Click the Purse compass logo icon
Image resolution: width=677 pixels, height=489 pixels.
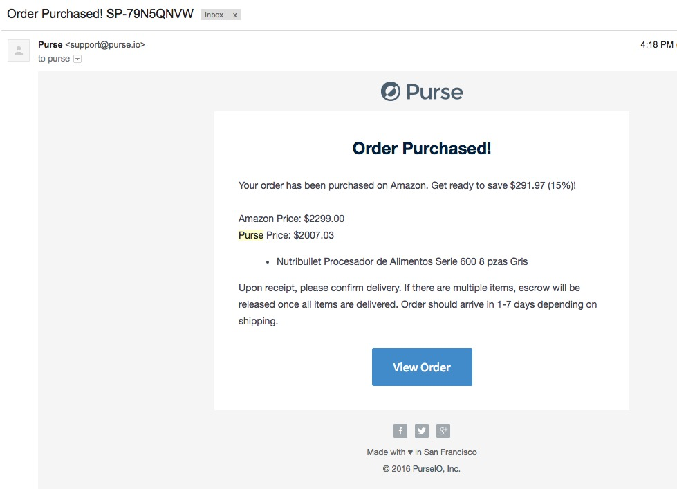391,91
